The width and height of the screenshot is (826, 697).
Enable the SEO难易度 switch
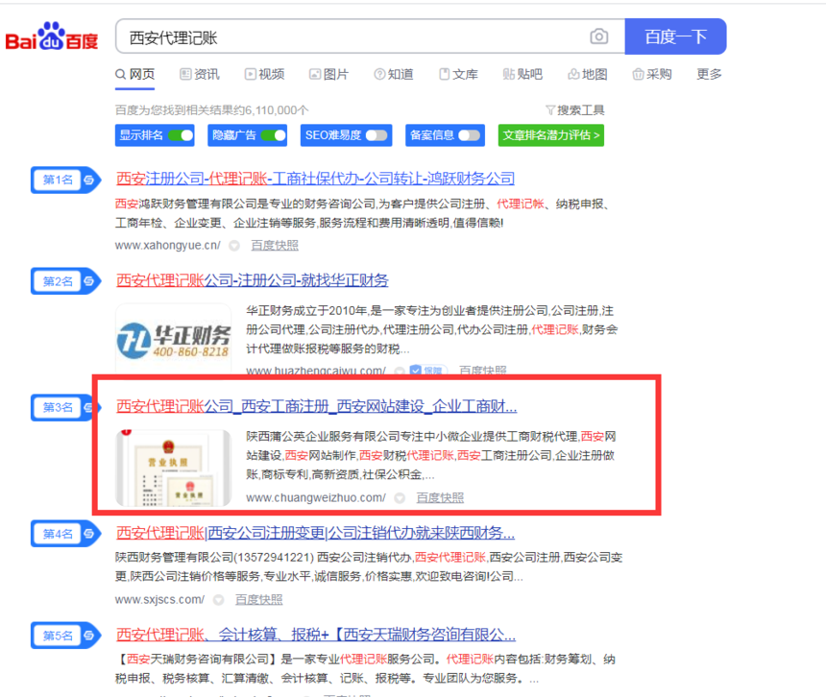(x=377, y=135)
